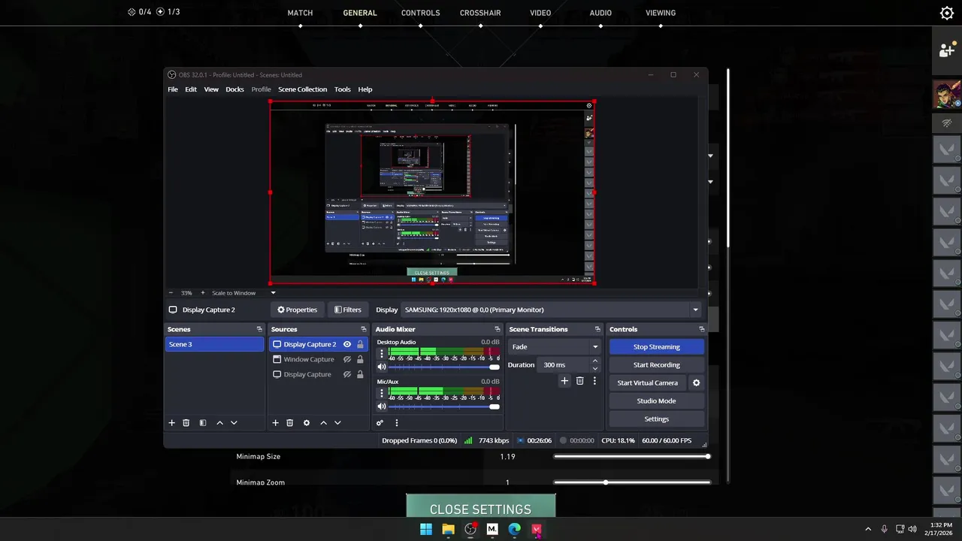Pop out the Audio Mixer dock

pyautogui.click(x=497, y=329)
